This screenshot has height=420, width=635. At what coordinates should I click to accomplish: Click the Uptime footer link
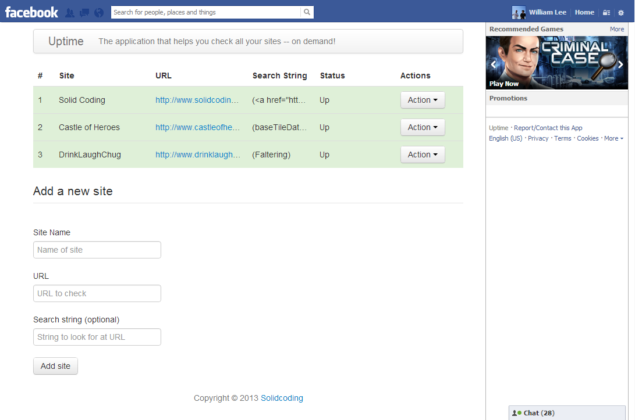[x=498, y=128]
